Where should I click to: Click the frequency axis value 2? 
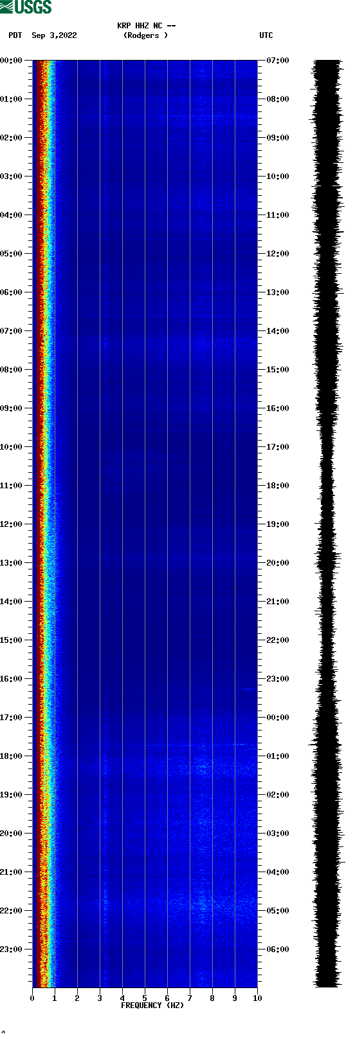77,998
